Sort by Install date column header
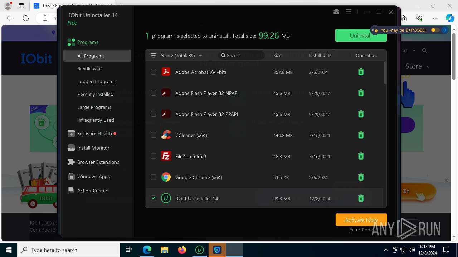The width and height of the screenshot is (458, 257). pyautogui.click(x=320, y=55)
